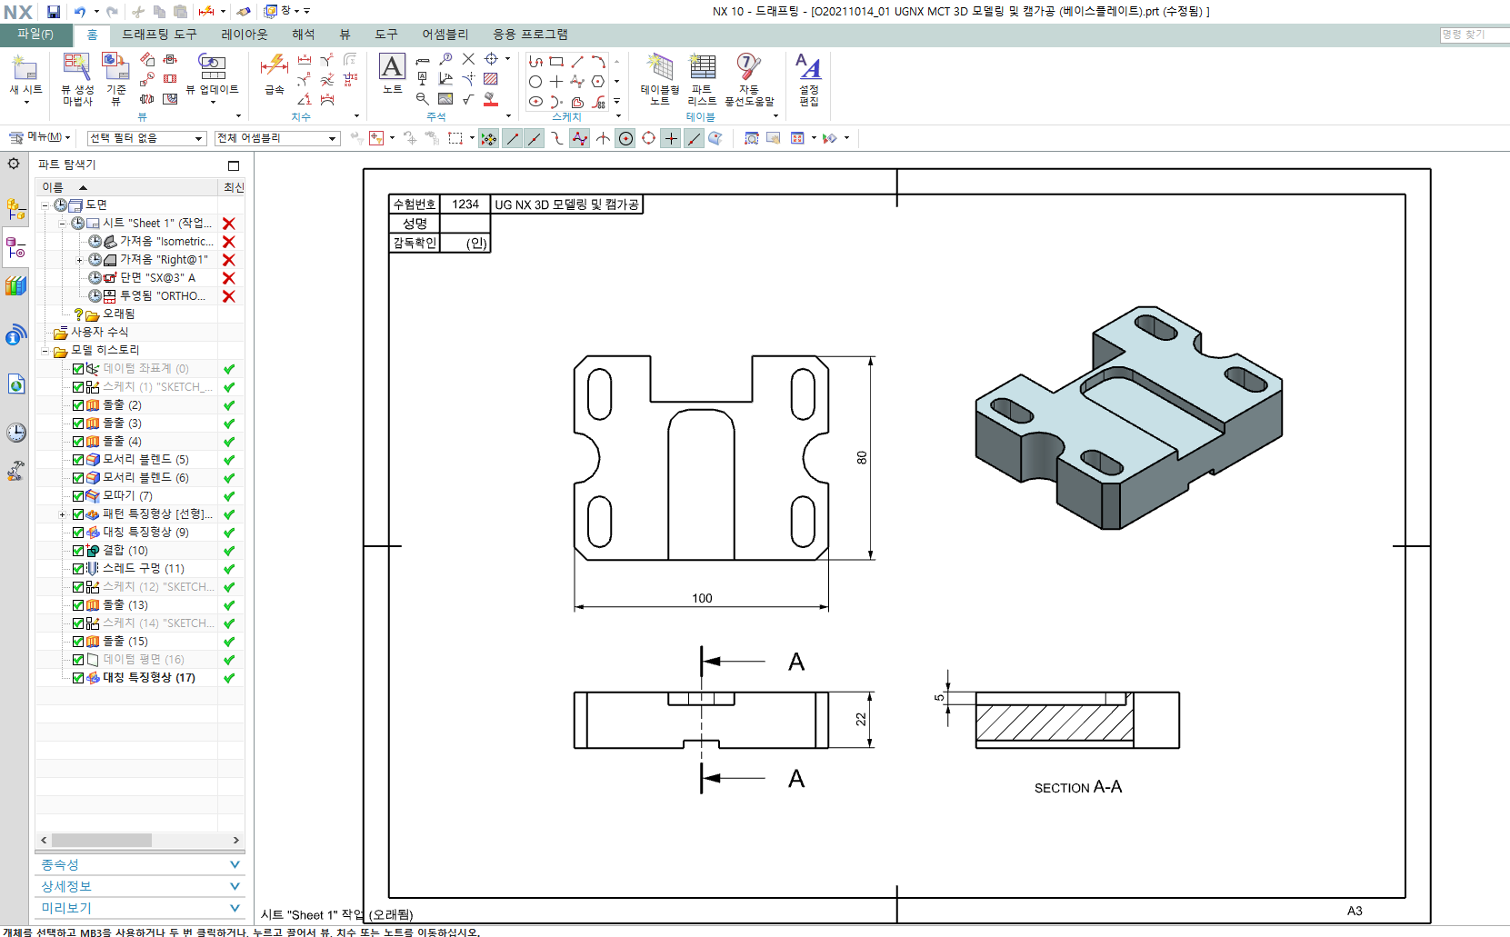Open the assembly navigator sidebar tab
The height and width of the screenshot is (937, 1510).
(15, 209)
